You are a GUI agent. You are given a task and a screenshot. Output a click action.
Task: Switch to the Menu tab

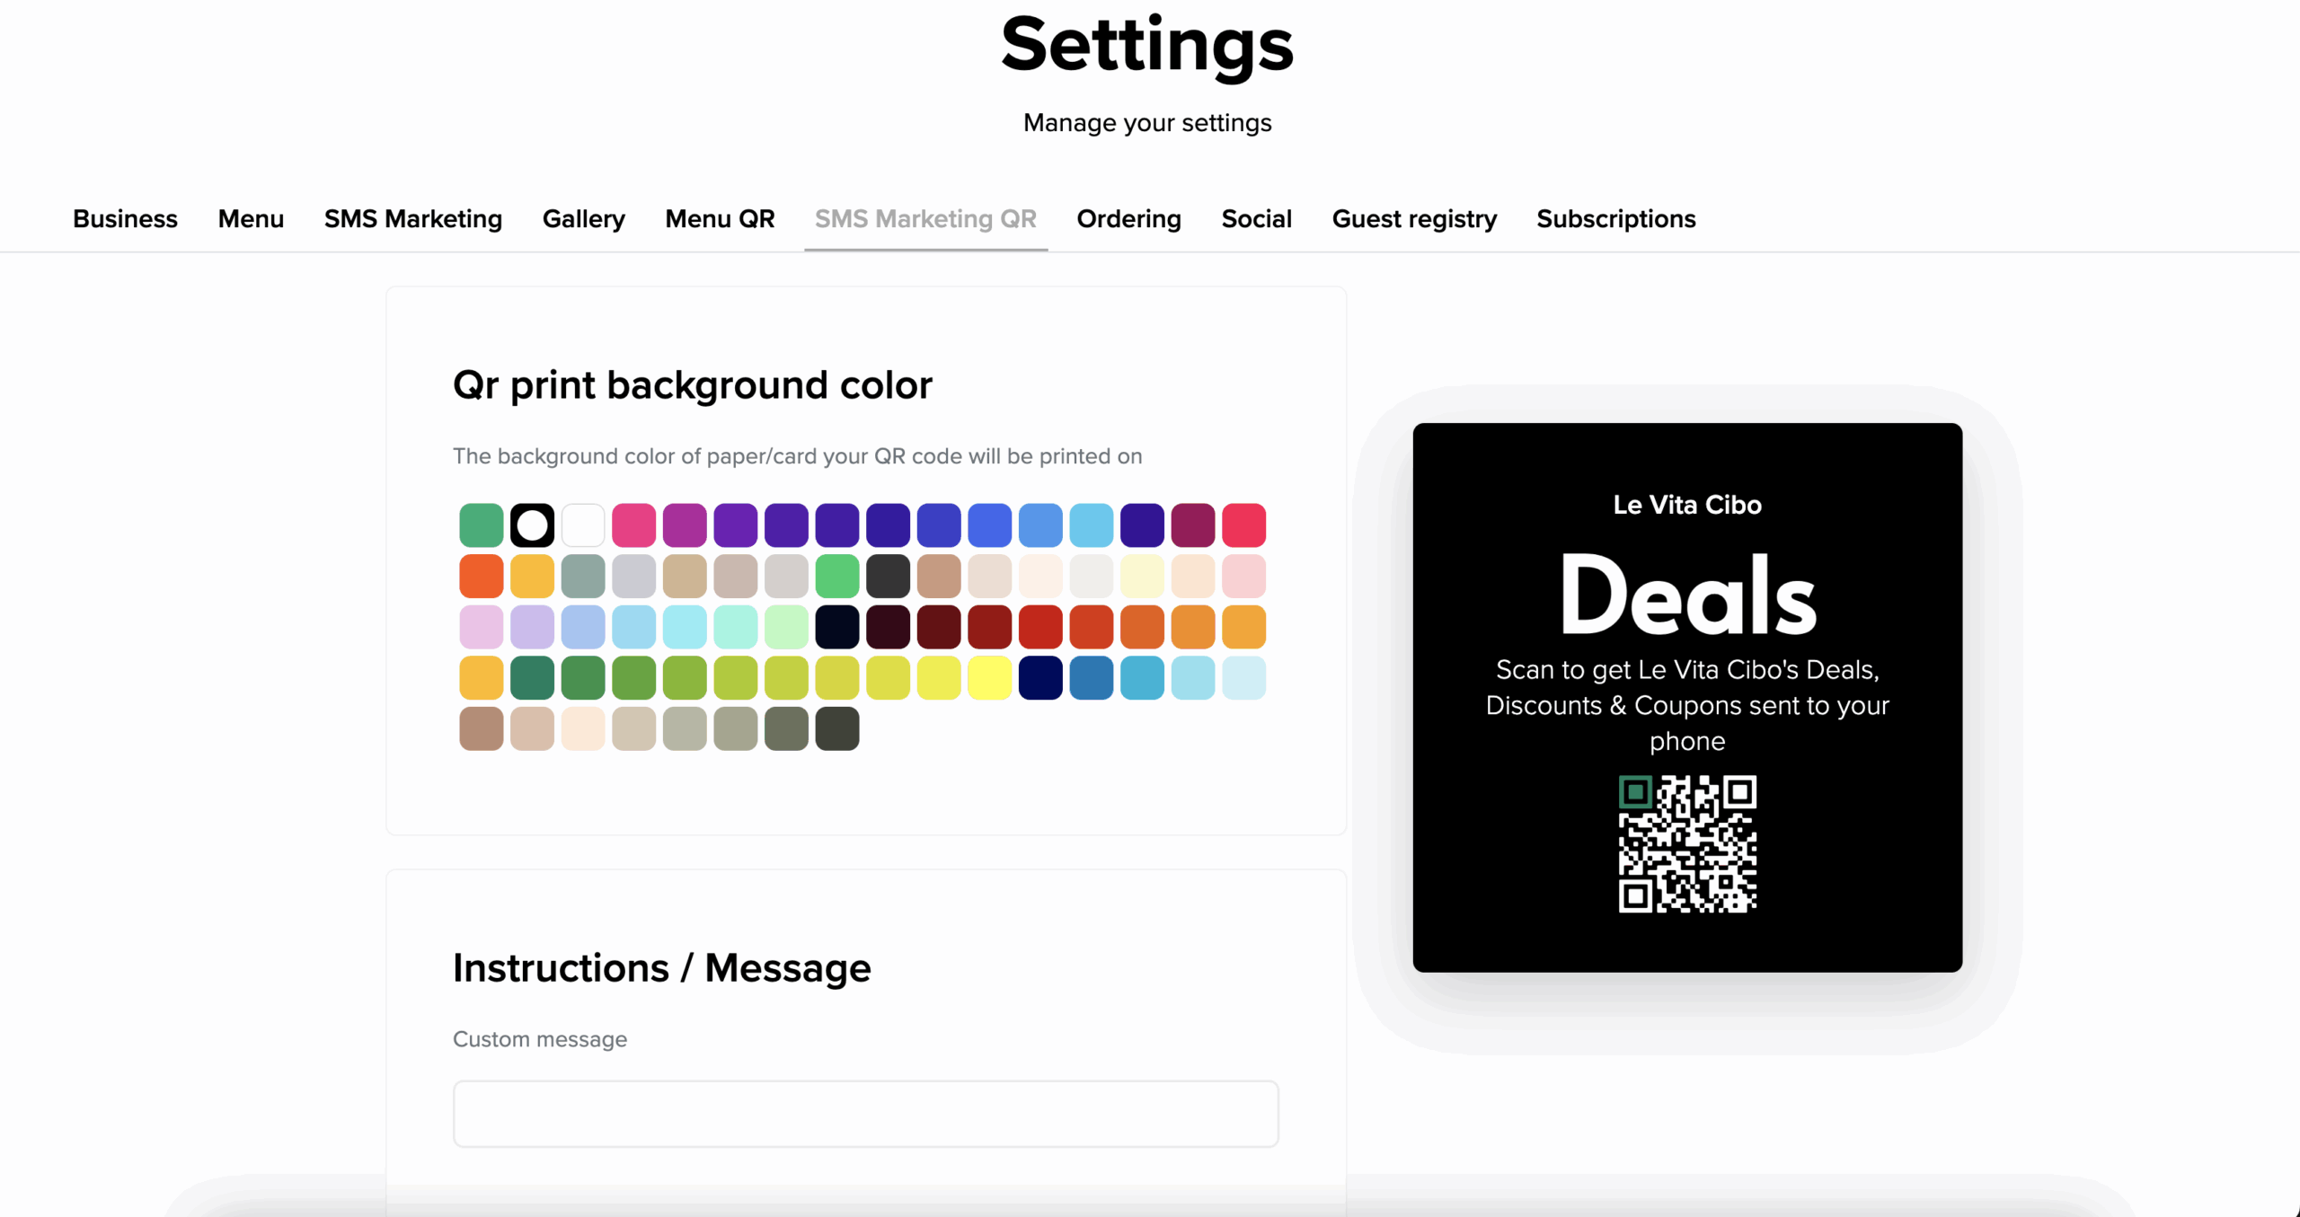click(x=251, y=218)
